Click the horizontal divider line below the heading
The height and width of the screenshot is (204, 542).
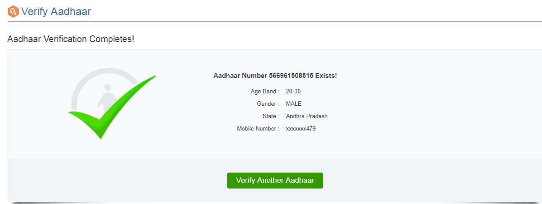275,21
